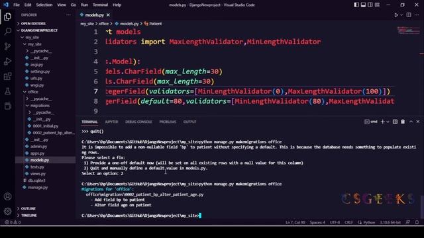Toggle primary side bar layout icon

pyautogui.click(x=356, y=5)
